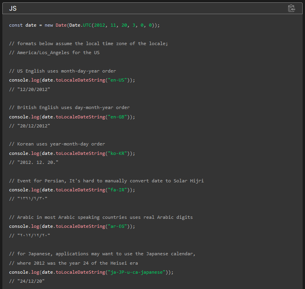Click the "12/20/2012" output comment
This screenshot has height=289, width=305.
[33, 89]
